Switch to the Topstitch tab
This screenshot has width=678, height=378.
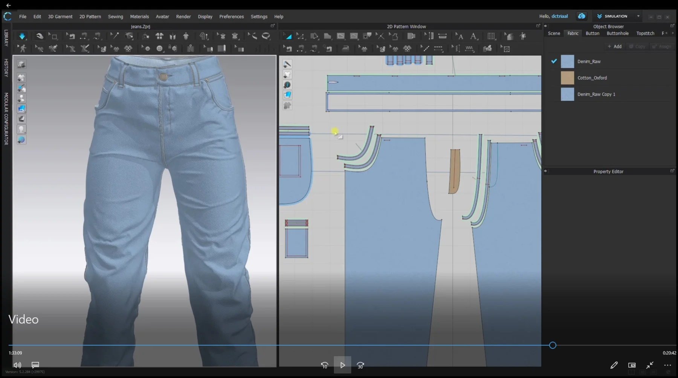645,33
